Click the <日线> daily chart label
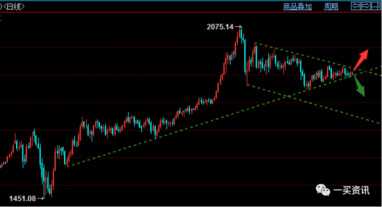382x207 pixels. (x=14, y=6)
